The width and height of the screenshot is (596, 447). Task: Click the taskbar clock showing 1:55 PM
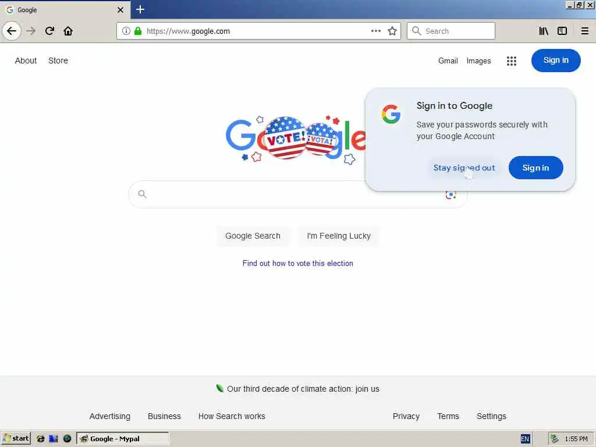(576, 439)
